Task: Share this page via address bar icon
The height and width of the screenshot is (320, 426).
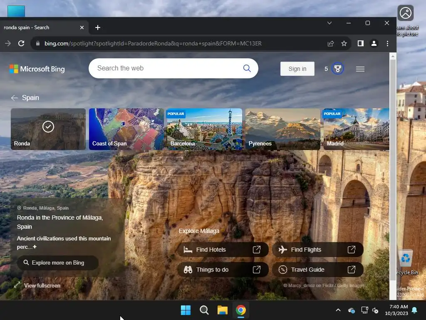Action: coord(331,43)
